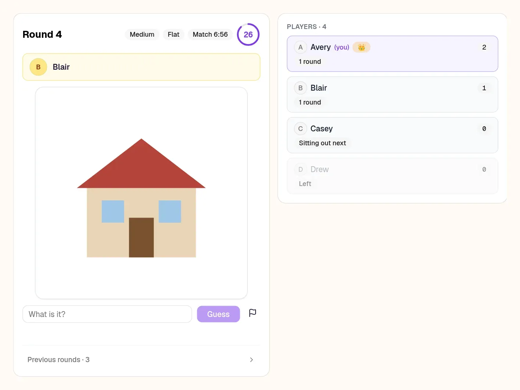520x390 pixels.
Task: Click the Left status under Drew
Action: 305,184
